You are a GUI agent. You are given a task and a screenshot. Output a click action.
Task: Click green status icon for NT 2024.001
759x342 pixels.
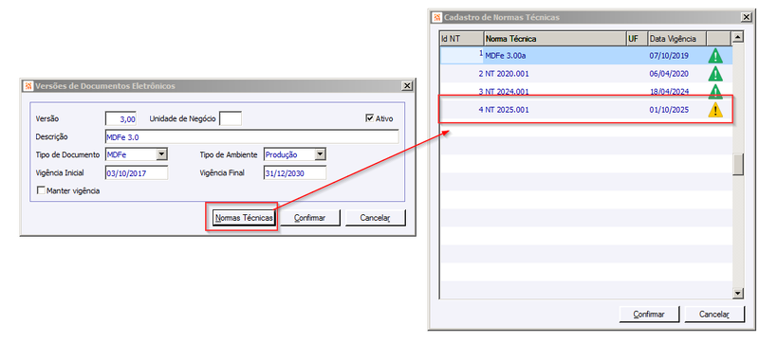click(x=715, y=91)
